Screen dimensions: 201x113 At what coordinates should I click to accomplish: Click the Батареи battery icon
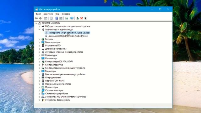[43, 39]
